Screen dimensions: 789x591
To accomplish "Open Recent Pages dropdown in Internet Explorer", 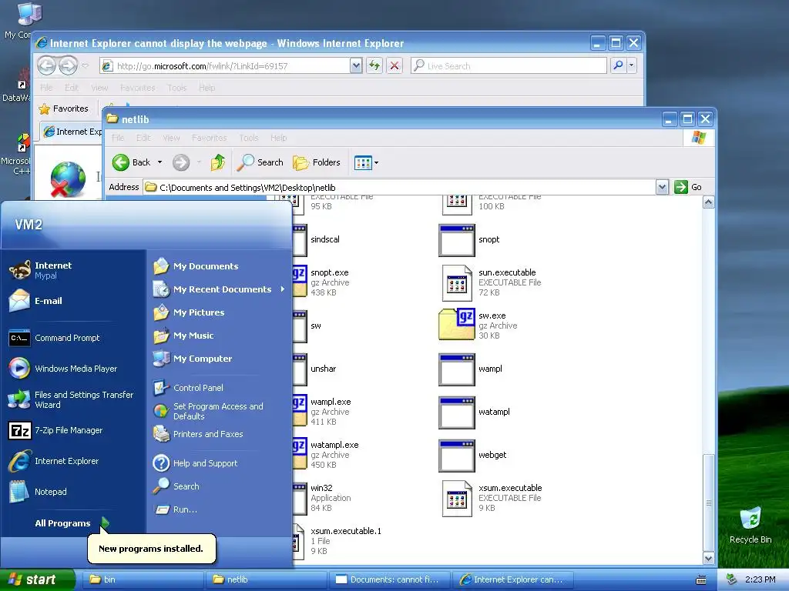I will [86, 65].
